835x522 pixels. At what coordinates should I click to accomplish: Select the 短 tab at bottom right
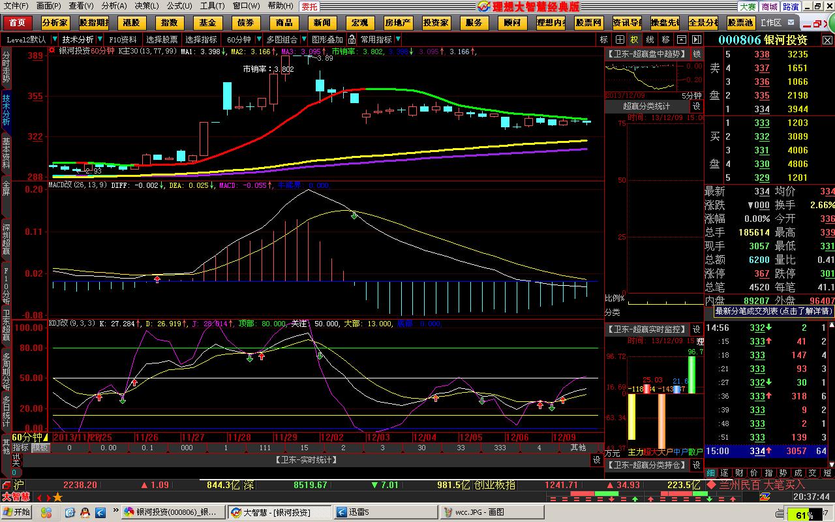point(827,473)
